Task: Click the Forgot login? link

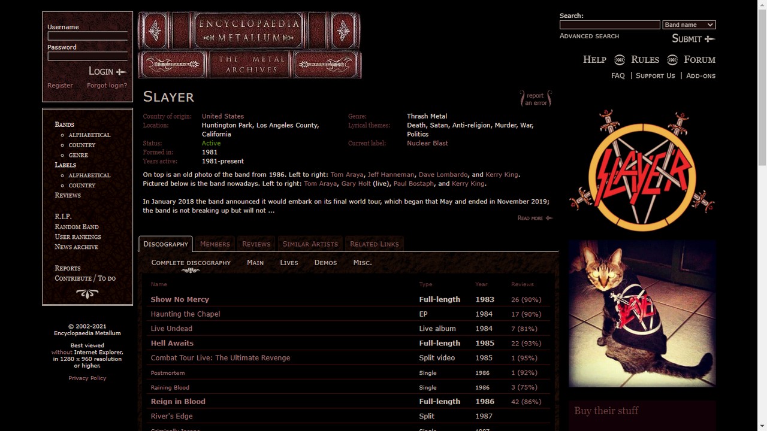Action: click(107, 85)
